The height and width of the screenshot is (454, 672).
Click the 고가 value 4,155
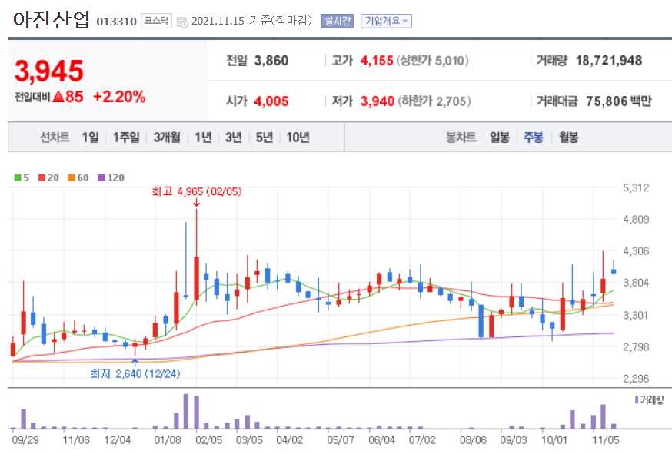point(377,61)
